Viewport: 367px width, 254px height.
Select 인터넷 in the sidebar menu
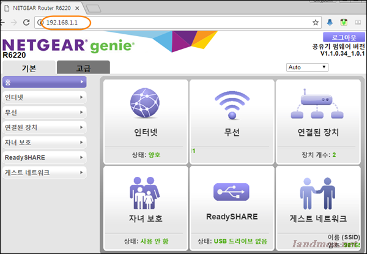point(45,97)
